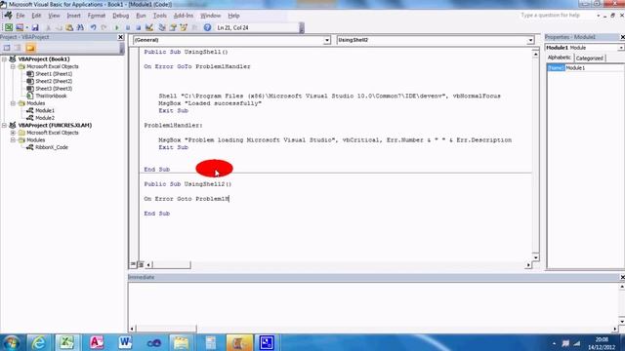This screenshot has height=351, width=625.
Task: Open Access from the taskbar
Action: (x=96, y=342)
